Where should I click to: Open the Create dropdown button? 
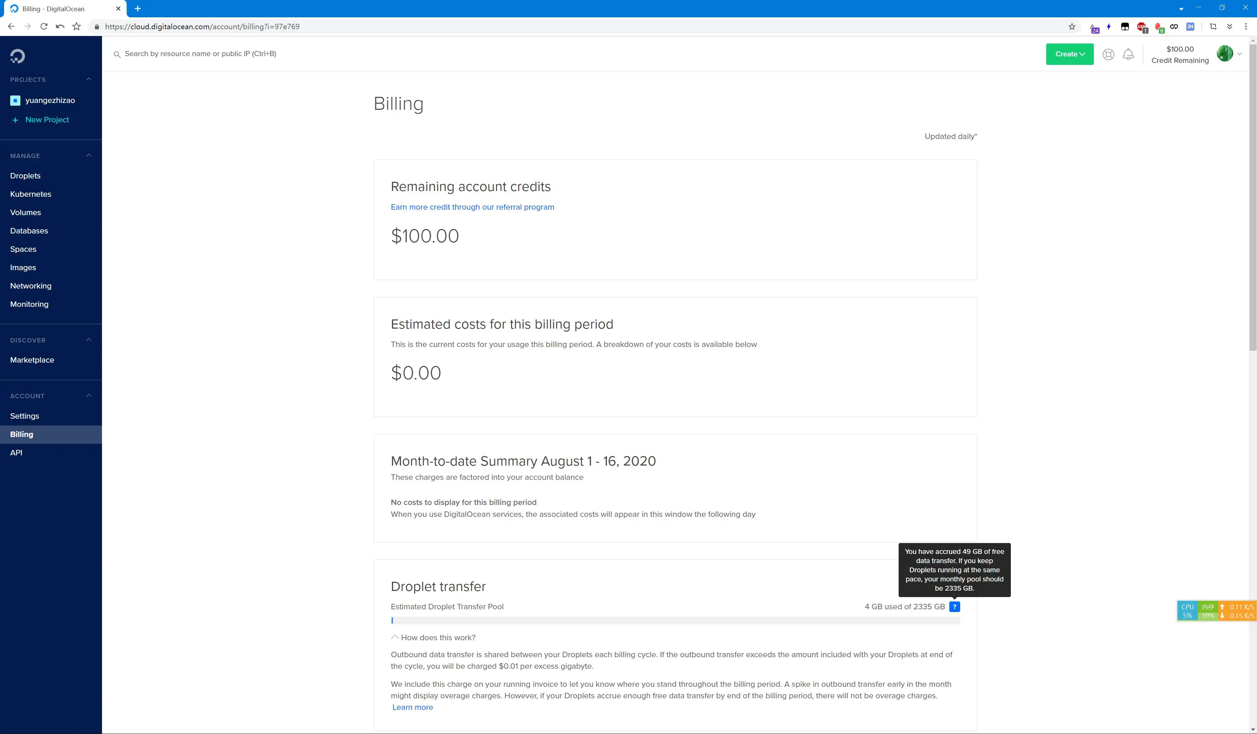coord(1069,54)
